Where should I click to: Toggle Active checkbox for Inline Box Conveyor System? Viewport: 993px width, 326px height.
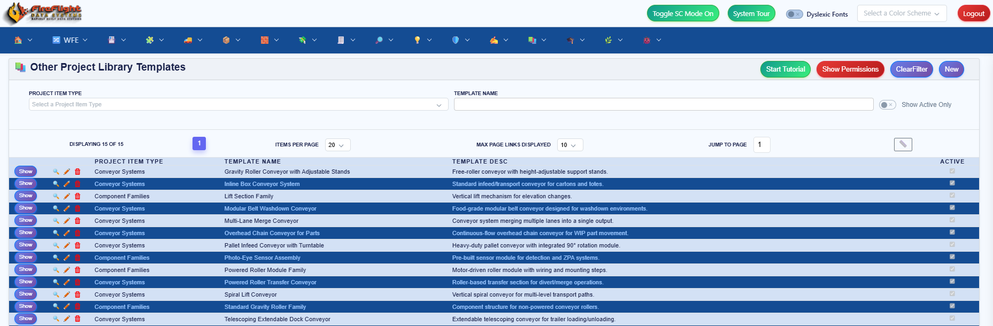coord(952,183)
